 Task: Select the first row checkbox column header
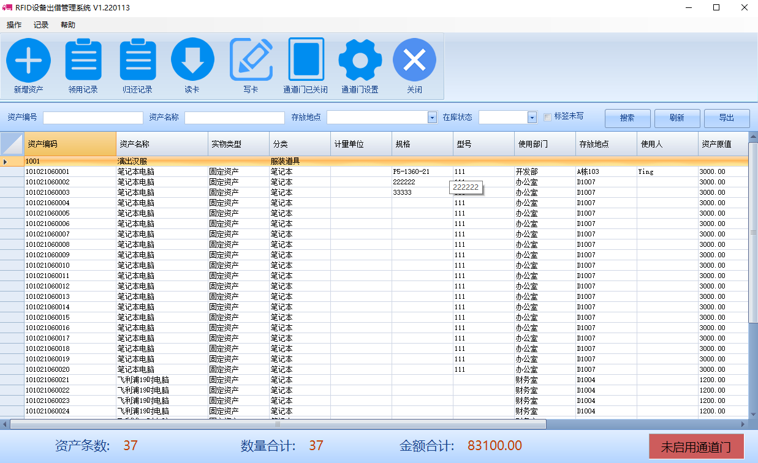pos(12,143)
